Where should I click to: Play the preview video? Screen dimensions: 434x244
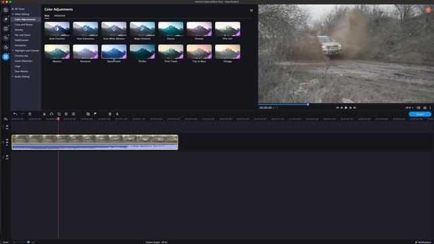coord(346,108)
